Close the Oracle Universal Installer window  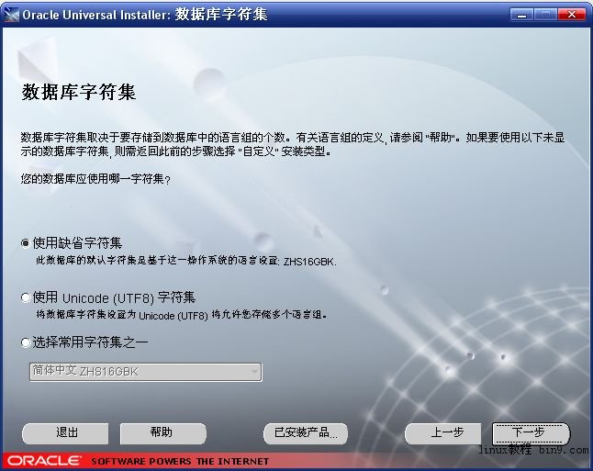pyautogui.click(x=571, y=15)
